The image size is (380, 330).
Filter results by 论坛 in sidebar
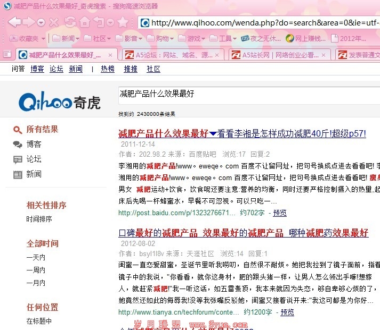click(34, 159)
